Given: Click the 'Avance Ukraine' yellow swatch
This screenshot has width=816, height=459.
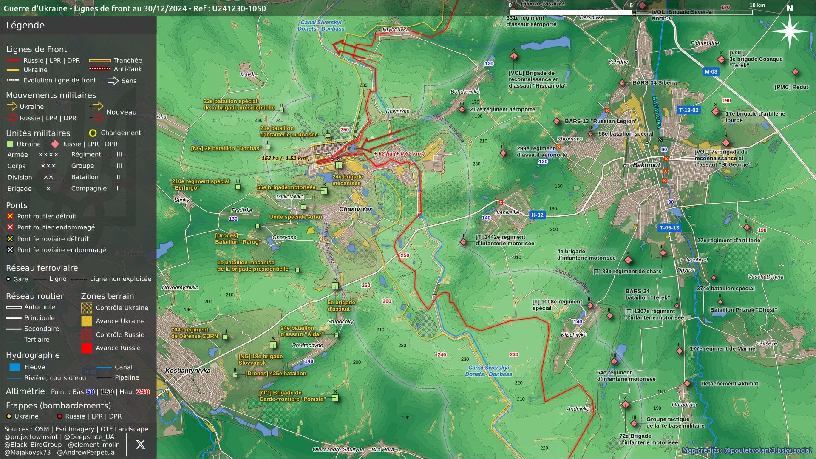Looking at the screenshot, I should click(x=86, y=321).
